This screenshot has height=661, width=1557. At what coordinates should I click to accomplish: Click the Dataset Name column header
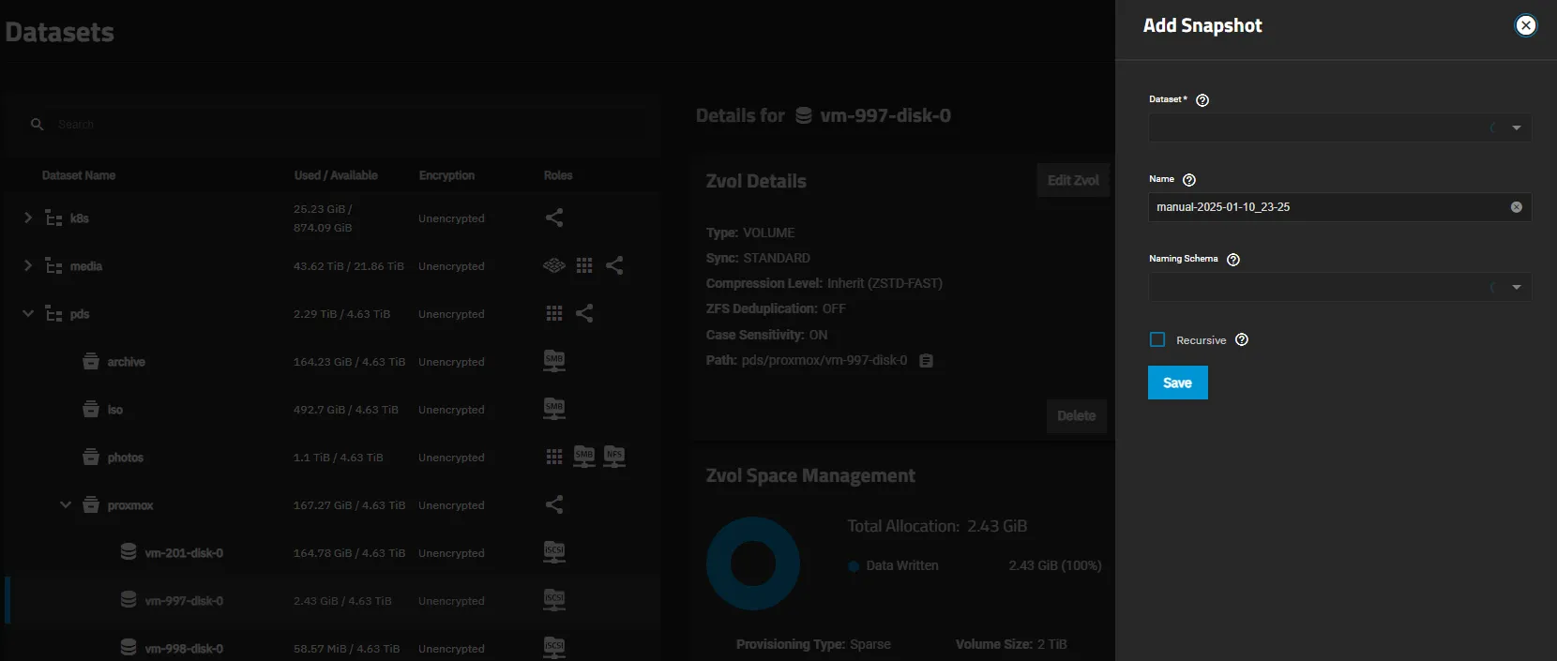[79, 175]
